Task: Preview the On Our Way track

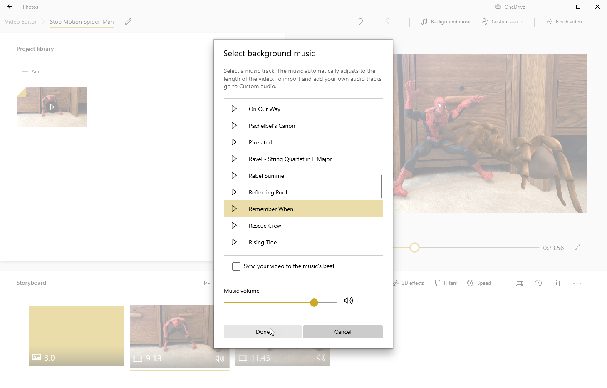Action: coord(234,109)
